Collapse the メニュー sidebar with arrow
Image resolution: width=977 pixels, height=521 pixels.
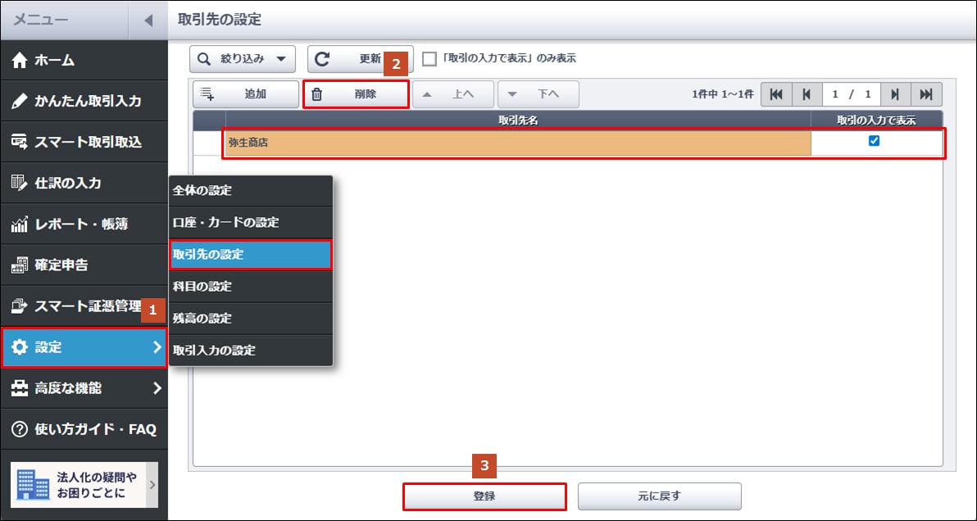point(148,20)
